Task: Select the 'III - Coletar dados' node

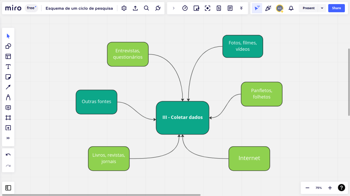Action: [183, 118]
